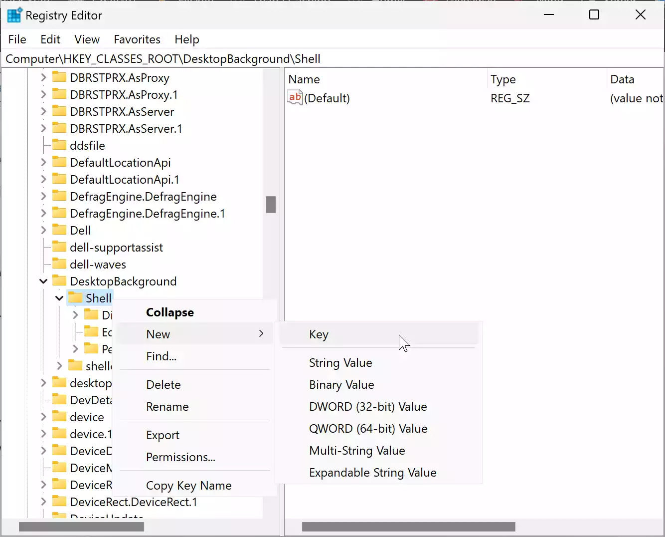Select the DBRSTPRX.AsProxy.1 tree key

pyautogui.click(x=124, y=94)
